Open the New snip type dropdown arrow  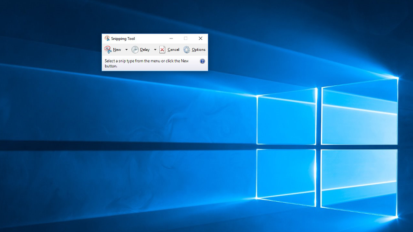pos(127,50)
